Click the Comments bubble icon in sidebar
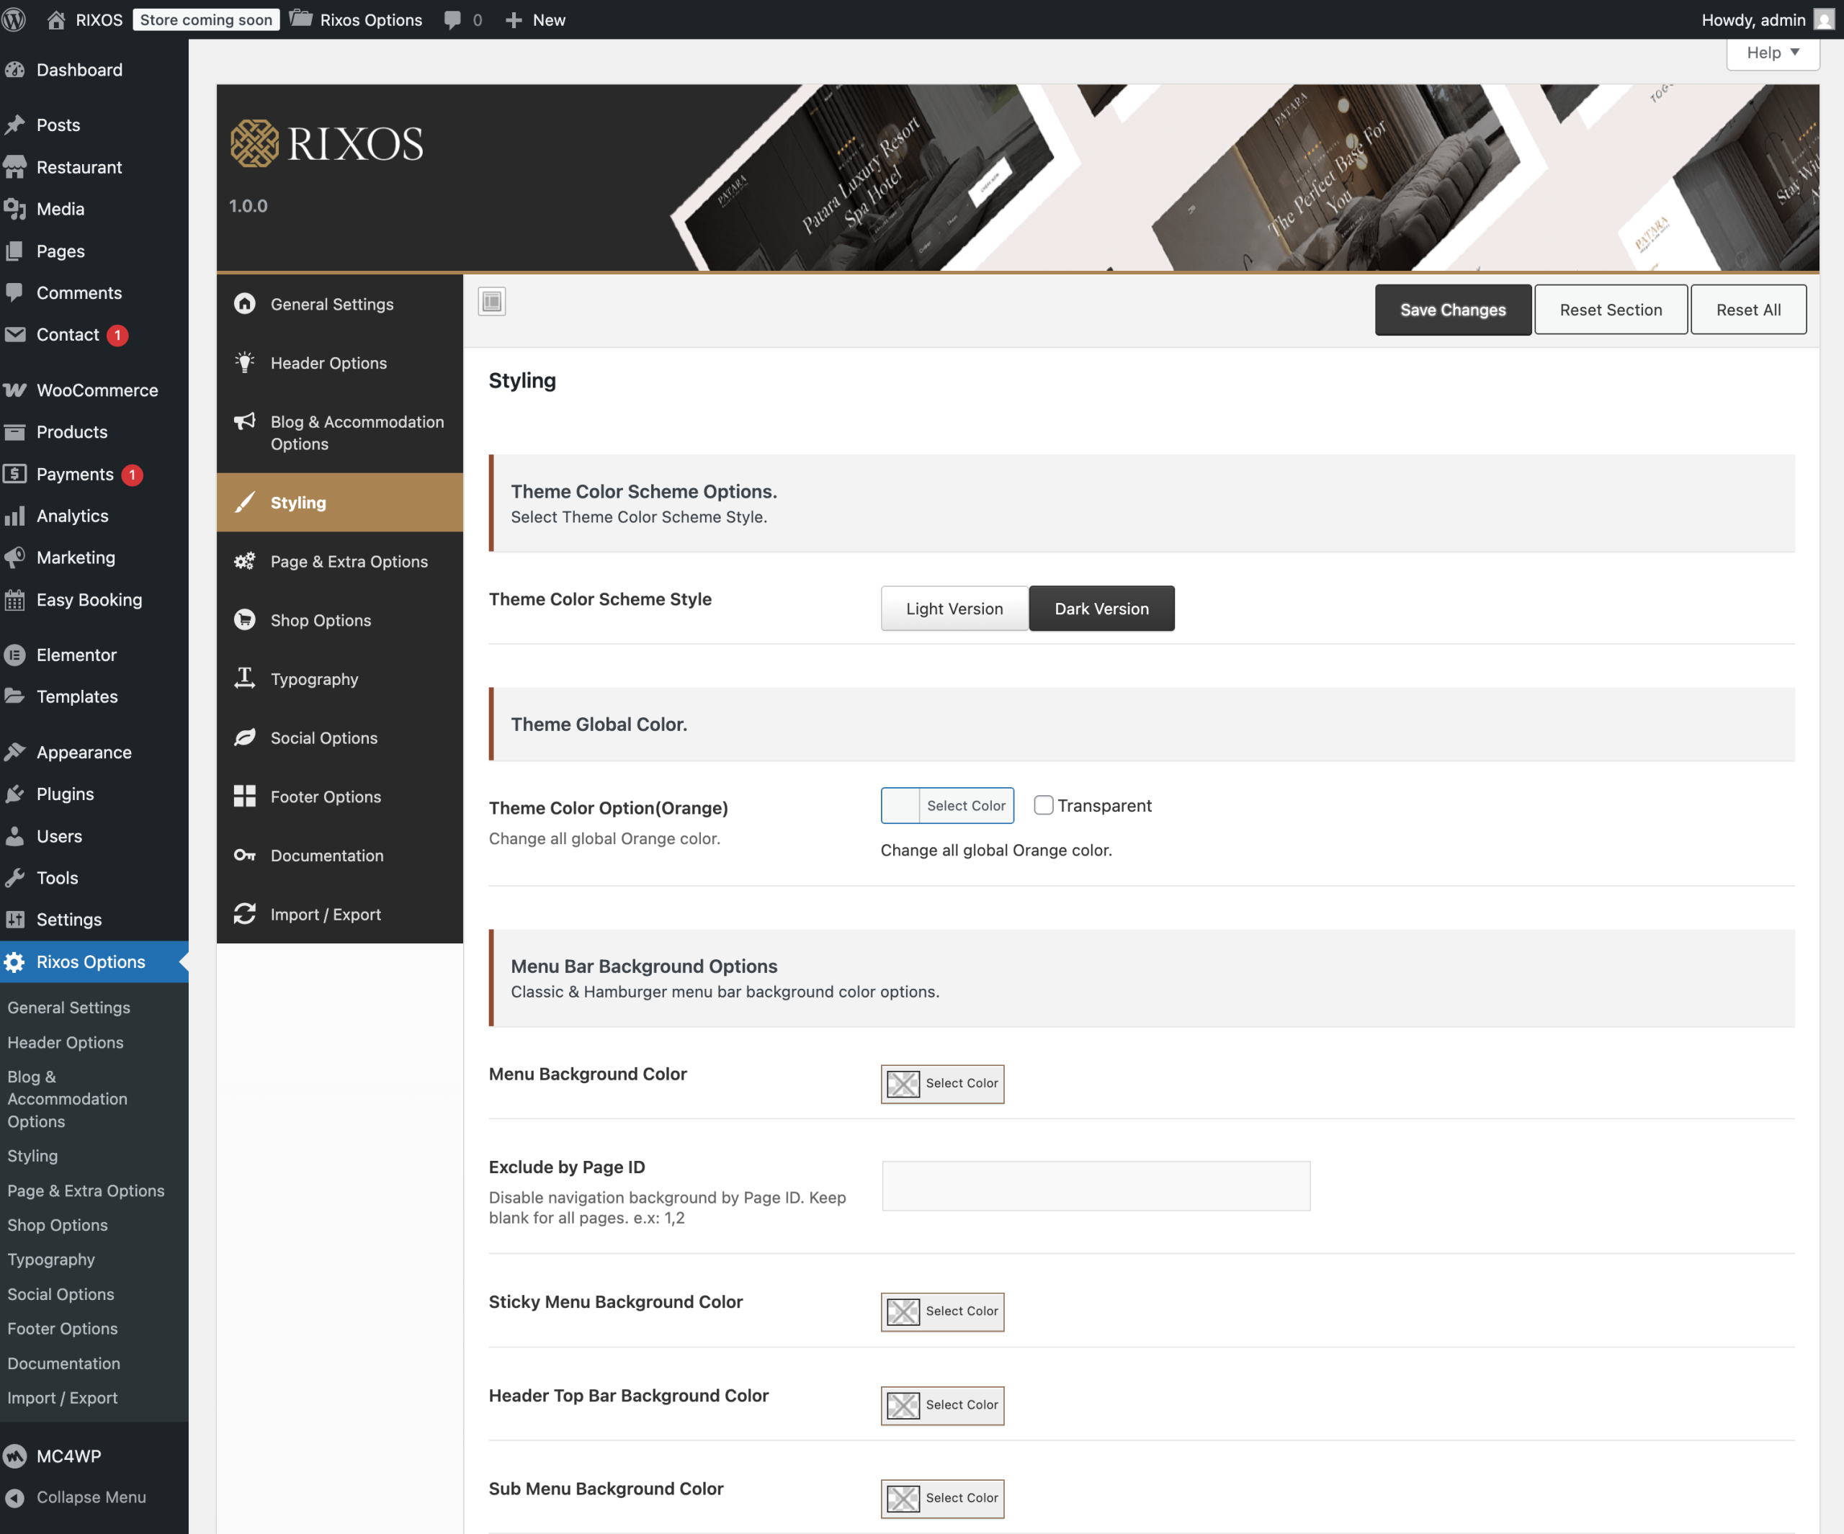 pyautogui.click(x=15, y=292)
